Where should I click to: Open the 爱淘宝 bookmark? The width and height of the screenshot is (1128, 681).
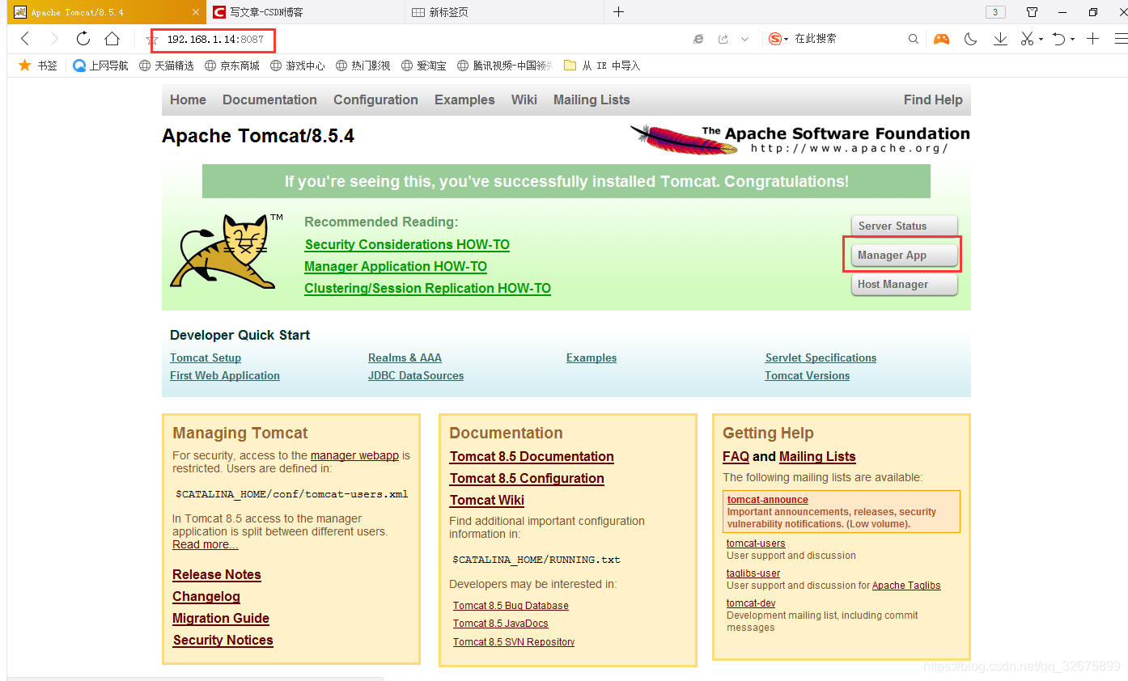(x=424, y=66)
